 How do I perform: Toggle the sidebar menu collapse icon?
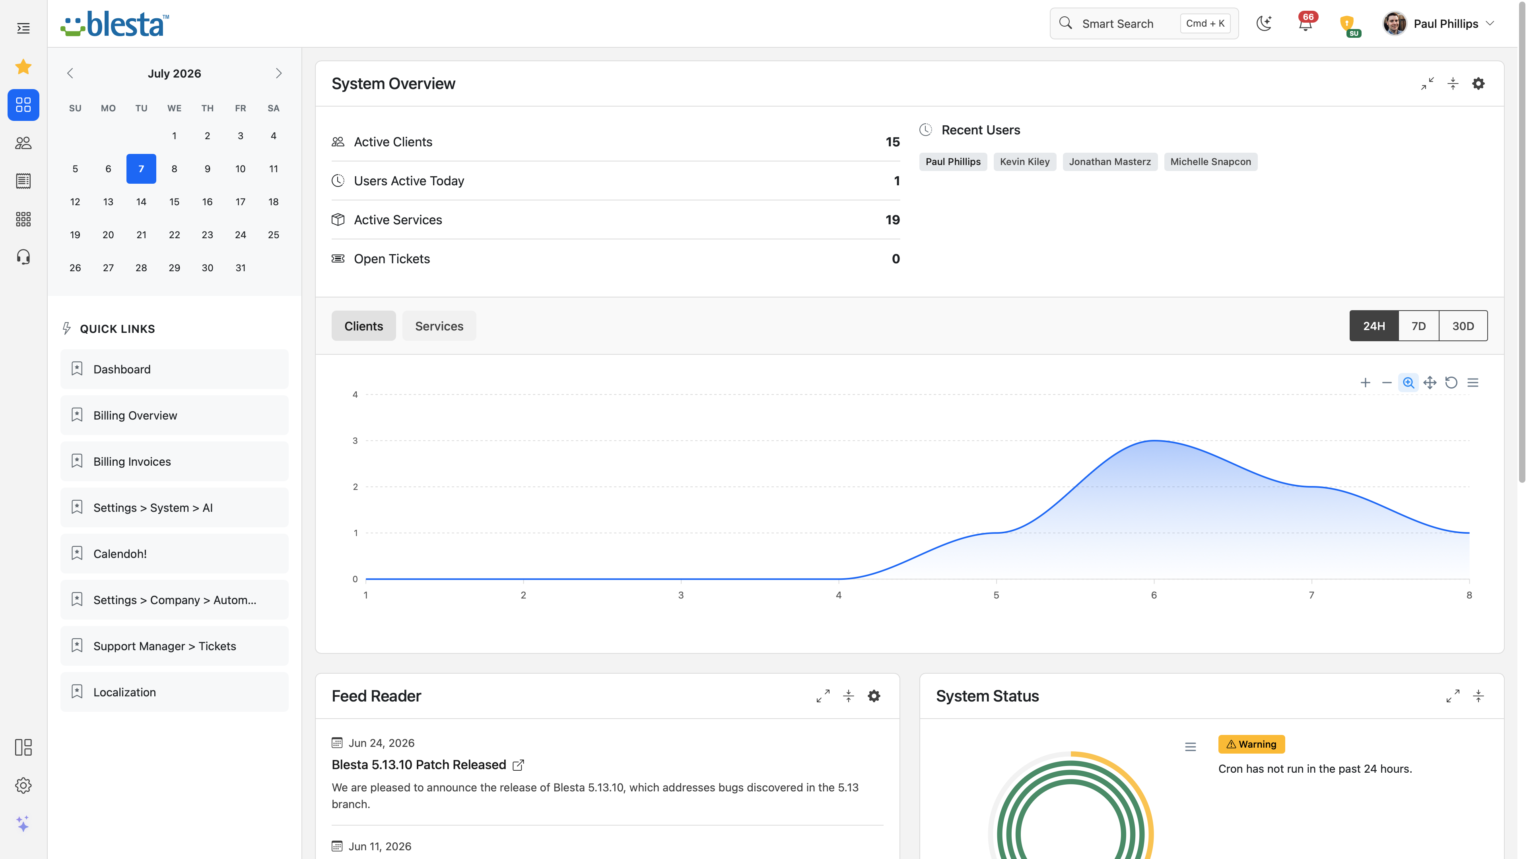tap(23, 28)
